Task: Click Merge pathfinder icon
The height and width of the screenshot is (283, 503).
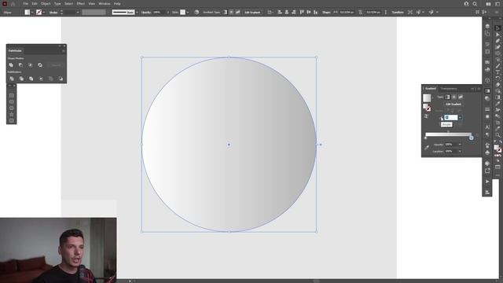Action: pos(31,79)
